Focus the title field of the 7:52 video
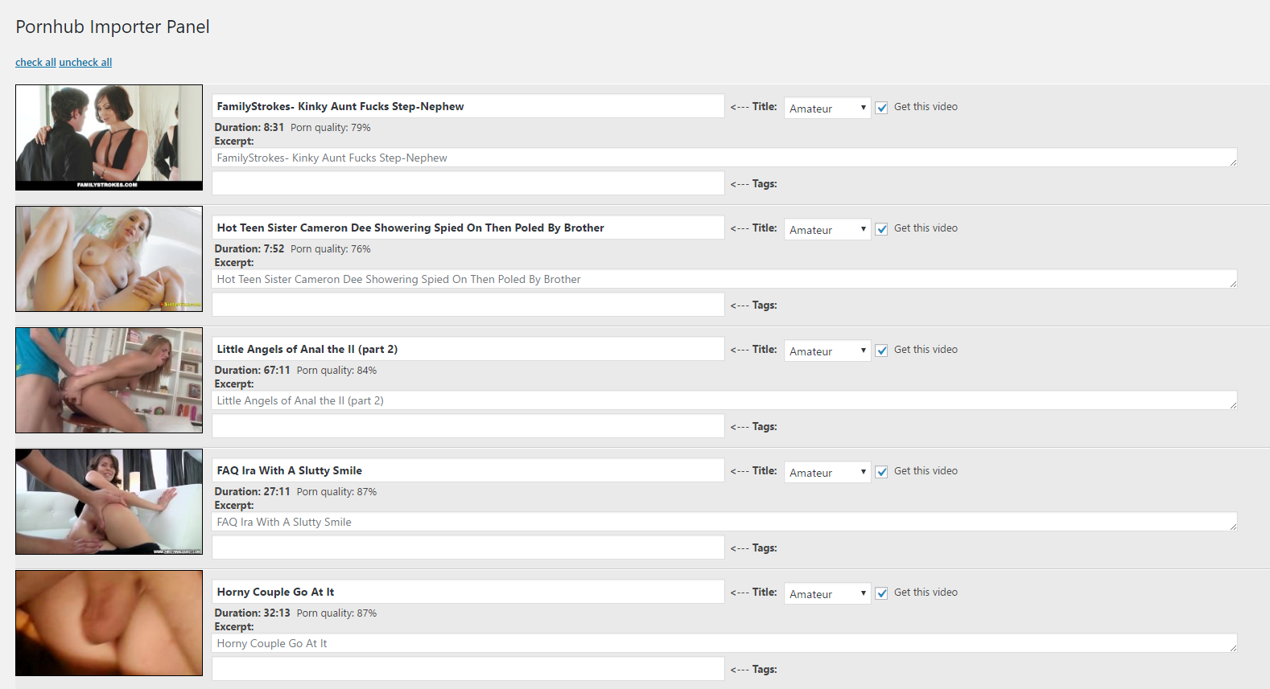The image size is (1270, 689). click(468, 228)
